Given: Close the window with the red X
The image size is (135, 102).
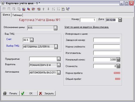Looking at the screenshot, I should click(x=132, y=3).
